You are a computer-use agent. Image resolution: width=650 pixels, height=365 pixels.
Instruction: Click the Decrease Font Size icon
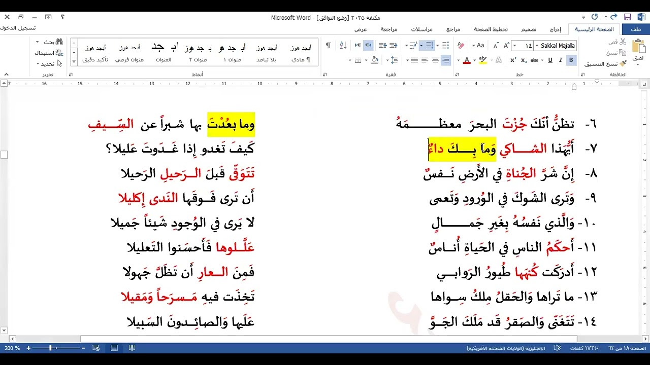tap(496, 46)
